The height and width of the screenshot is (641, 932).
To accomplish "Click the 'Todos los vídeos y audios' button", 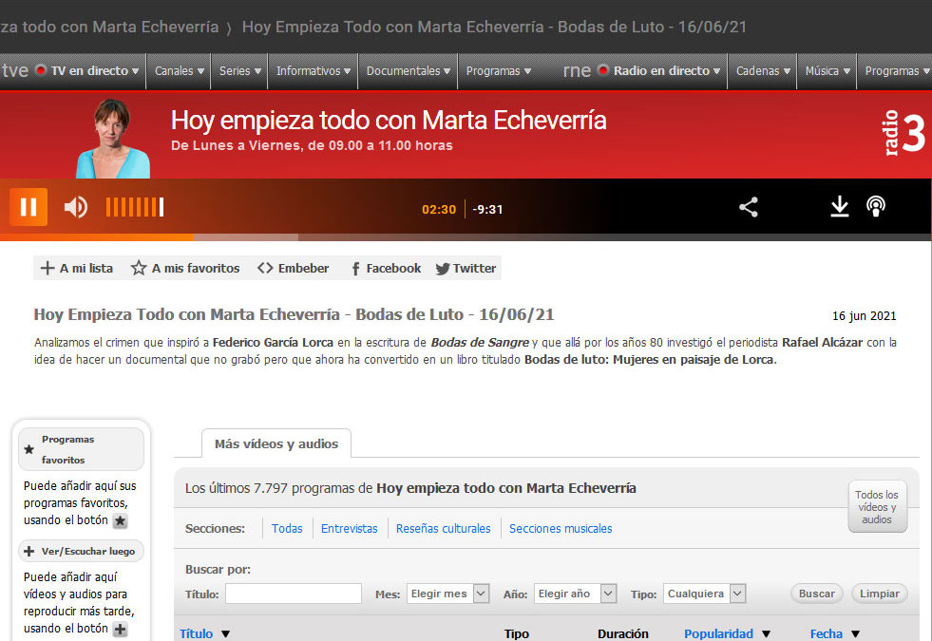I will coord(877,507).
